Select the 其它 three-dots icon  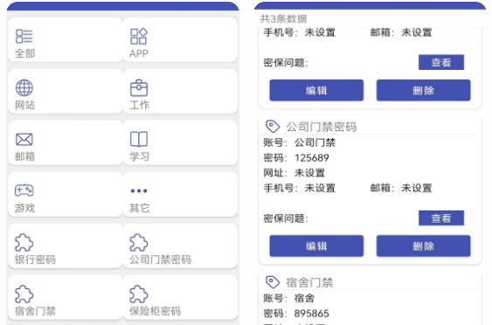[x=139, y=190]
